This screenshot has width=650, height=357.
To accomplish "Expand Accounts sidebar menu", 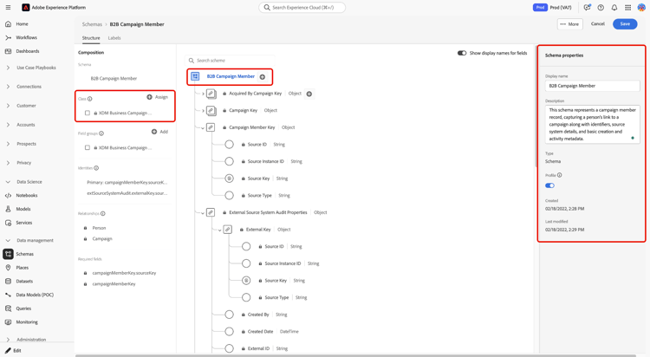I will (8, 125).
